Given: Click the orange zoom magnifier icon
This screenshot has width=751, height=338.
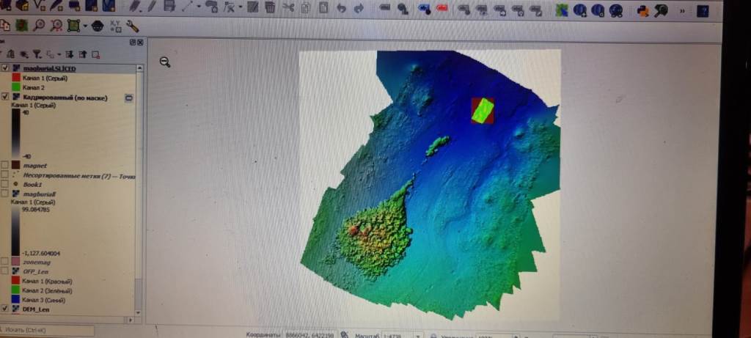Looking at the screenshot, I should click(x=39, y=25).
